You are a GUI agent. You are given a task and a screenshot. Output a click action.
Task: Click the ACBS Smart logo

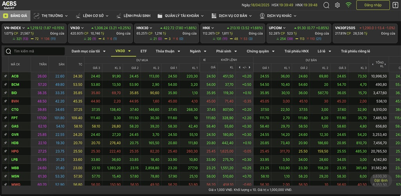click(9, 5)
